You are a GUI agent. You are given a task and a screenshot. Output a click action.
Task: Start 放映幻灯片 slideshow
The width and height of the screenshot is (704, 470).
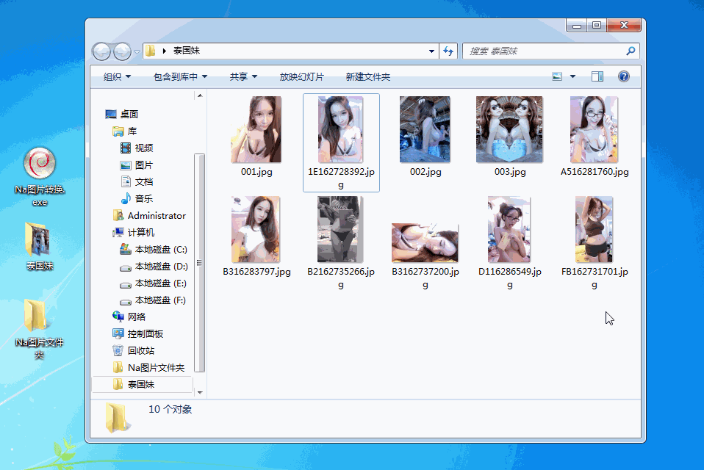point(301,76)
